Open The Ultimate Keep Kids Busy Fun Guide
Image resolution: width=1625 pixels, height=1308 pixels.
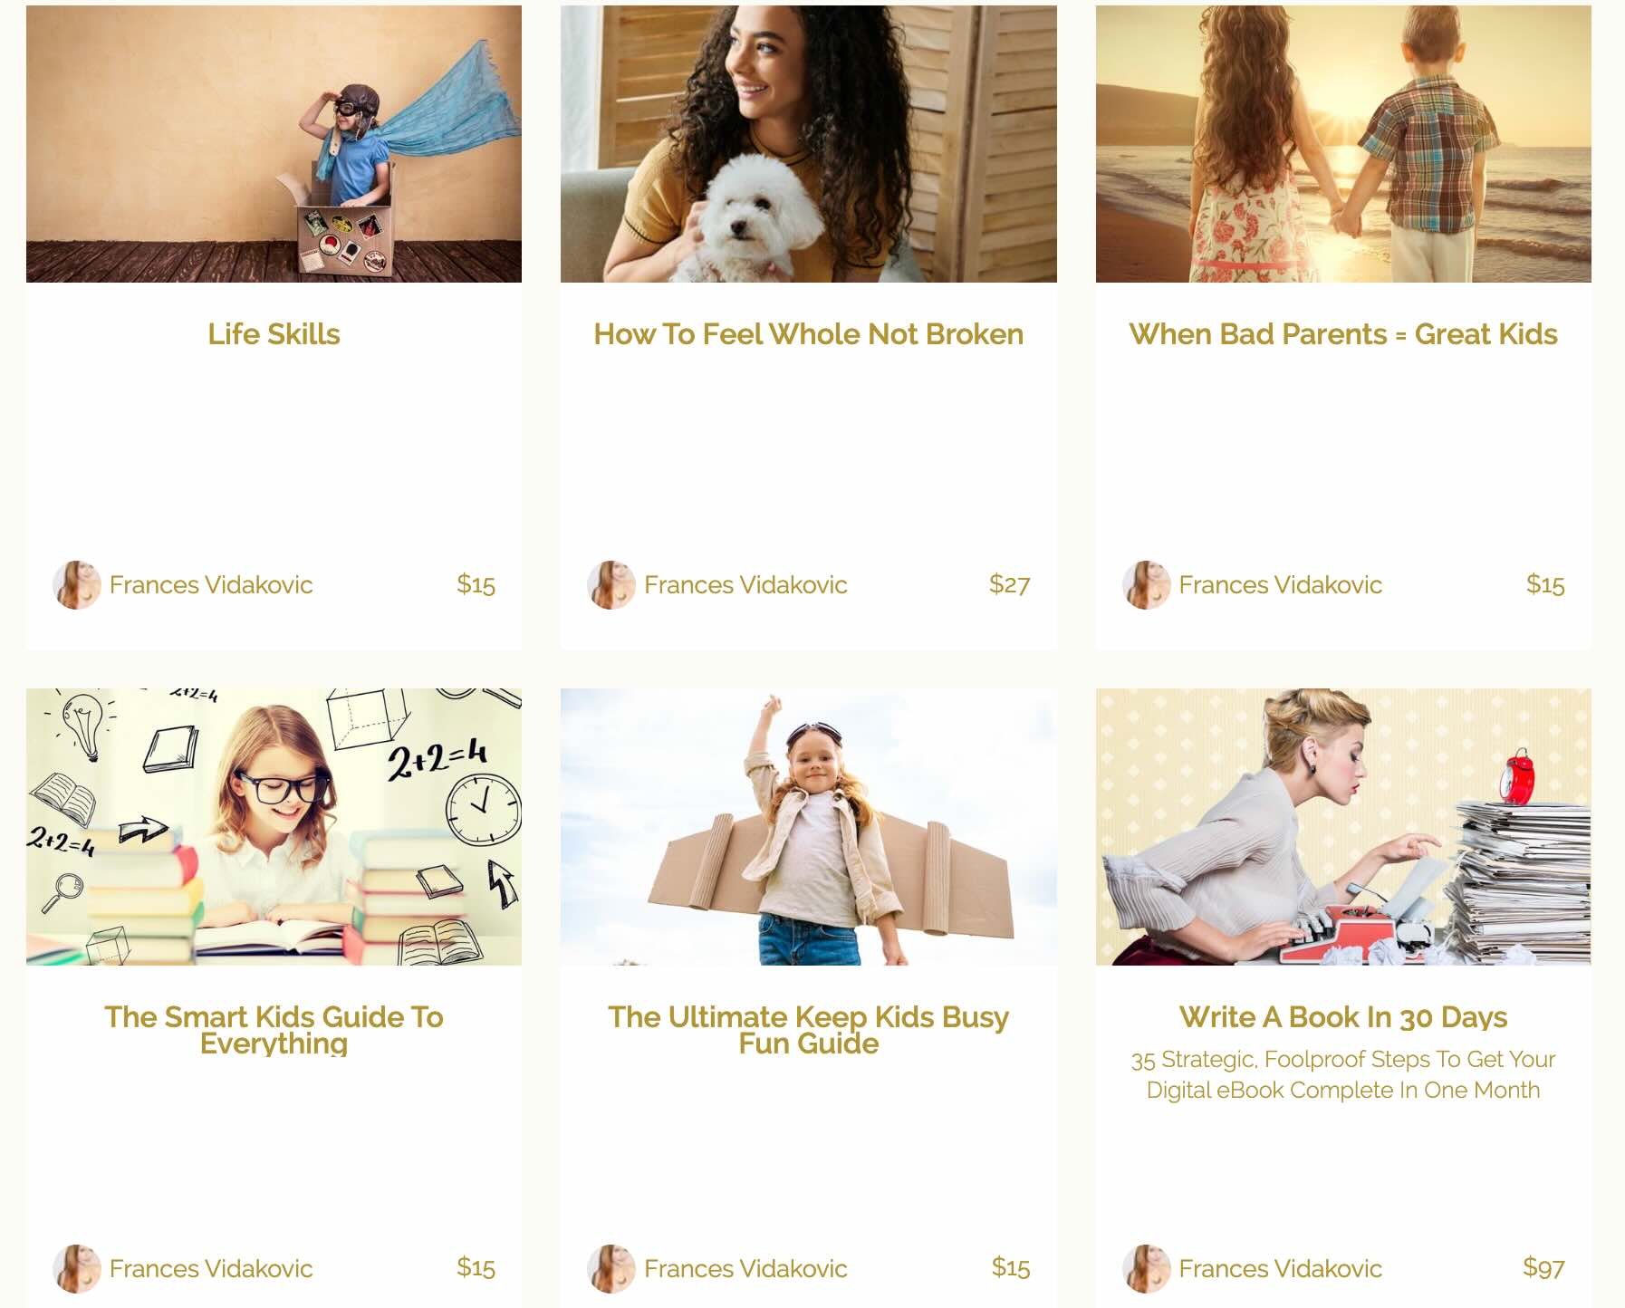click(x=808, y=1030)
